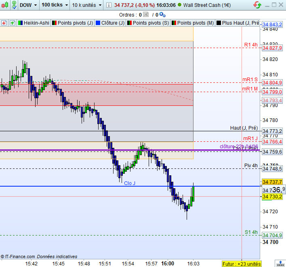Image resolution: width=286 pixels, height=267 pixels.
Task: Click the 34 704,9 S1 4h price label
Action: 272,235
